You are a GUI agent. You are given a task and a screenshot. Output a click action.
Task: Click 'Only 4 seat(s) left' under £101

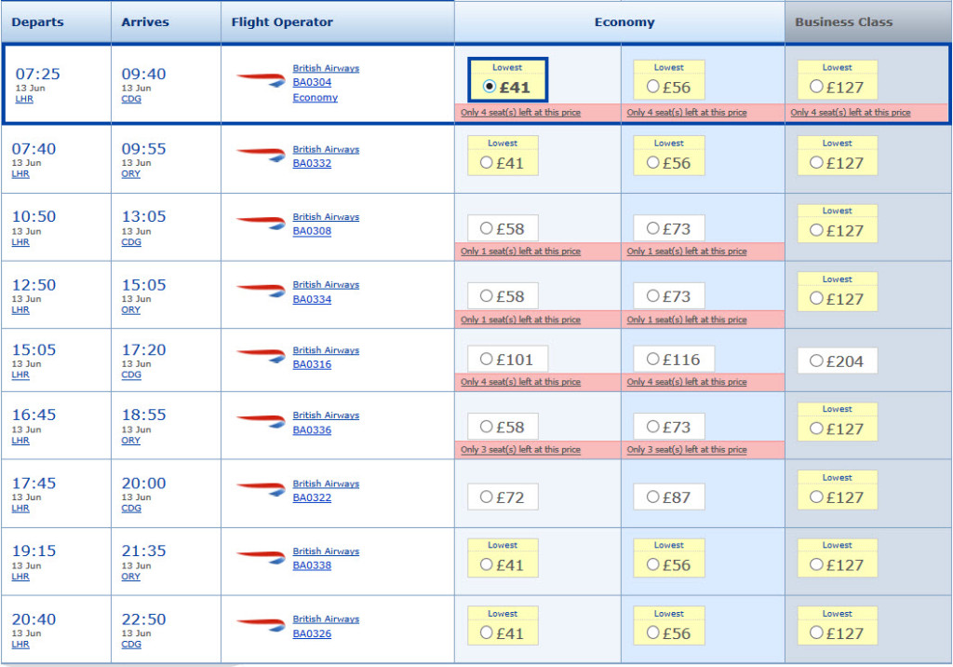[520, 382]
